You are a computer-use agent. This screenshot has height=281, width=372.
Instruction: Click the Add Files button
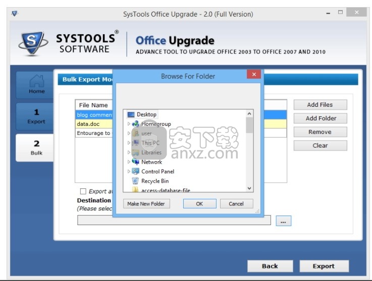tap(320, 105)
